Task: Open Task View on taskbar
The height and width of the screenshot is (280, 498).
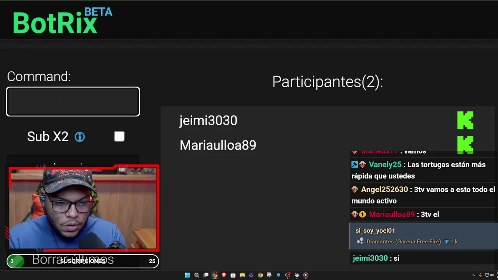Action: [x=206, y=275]
